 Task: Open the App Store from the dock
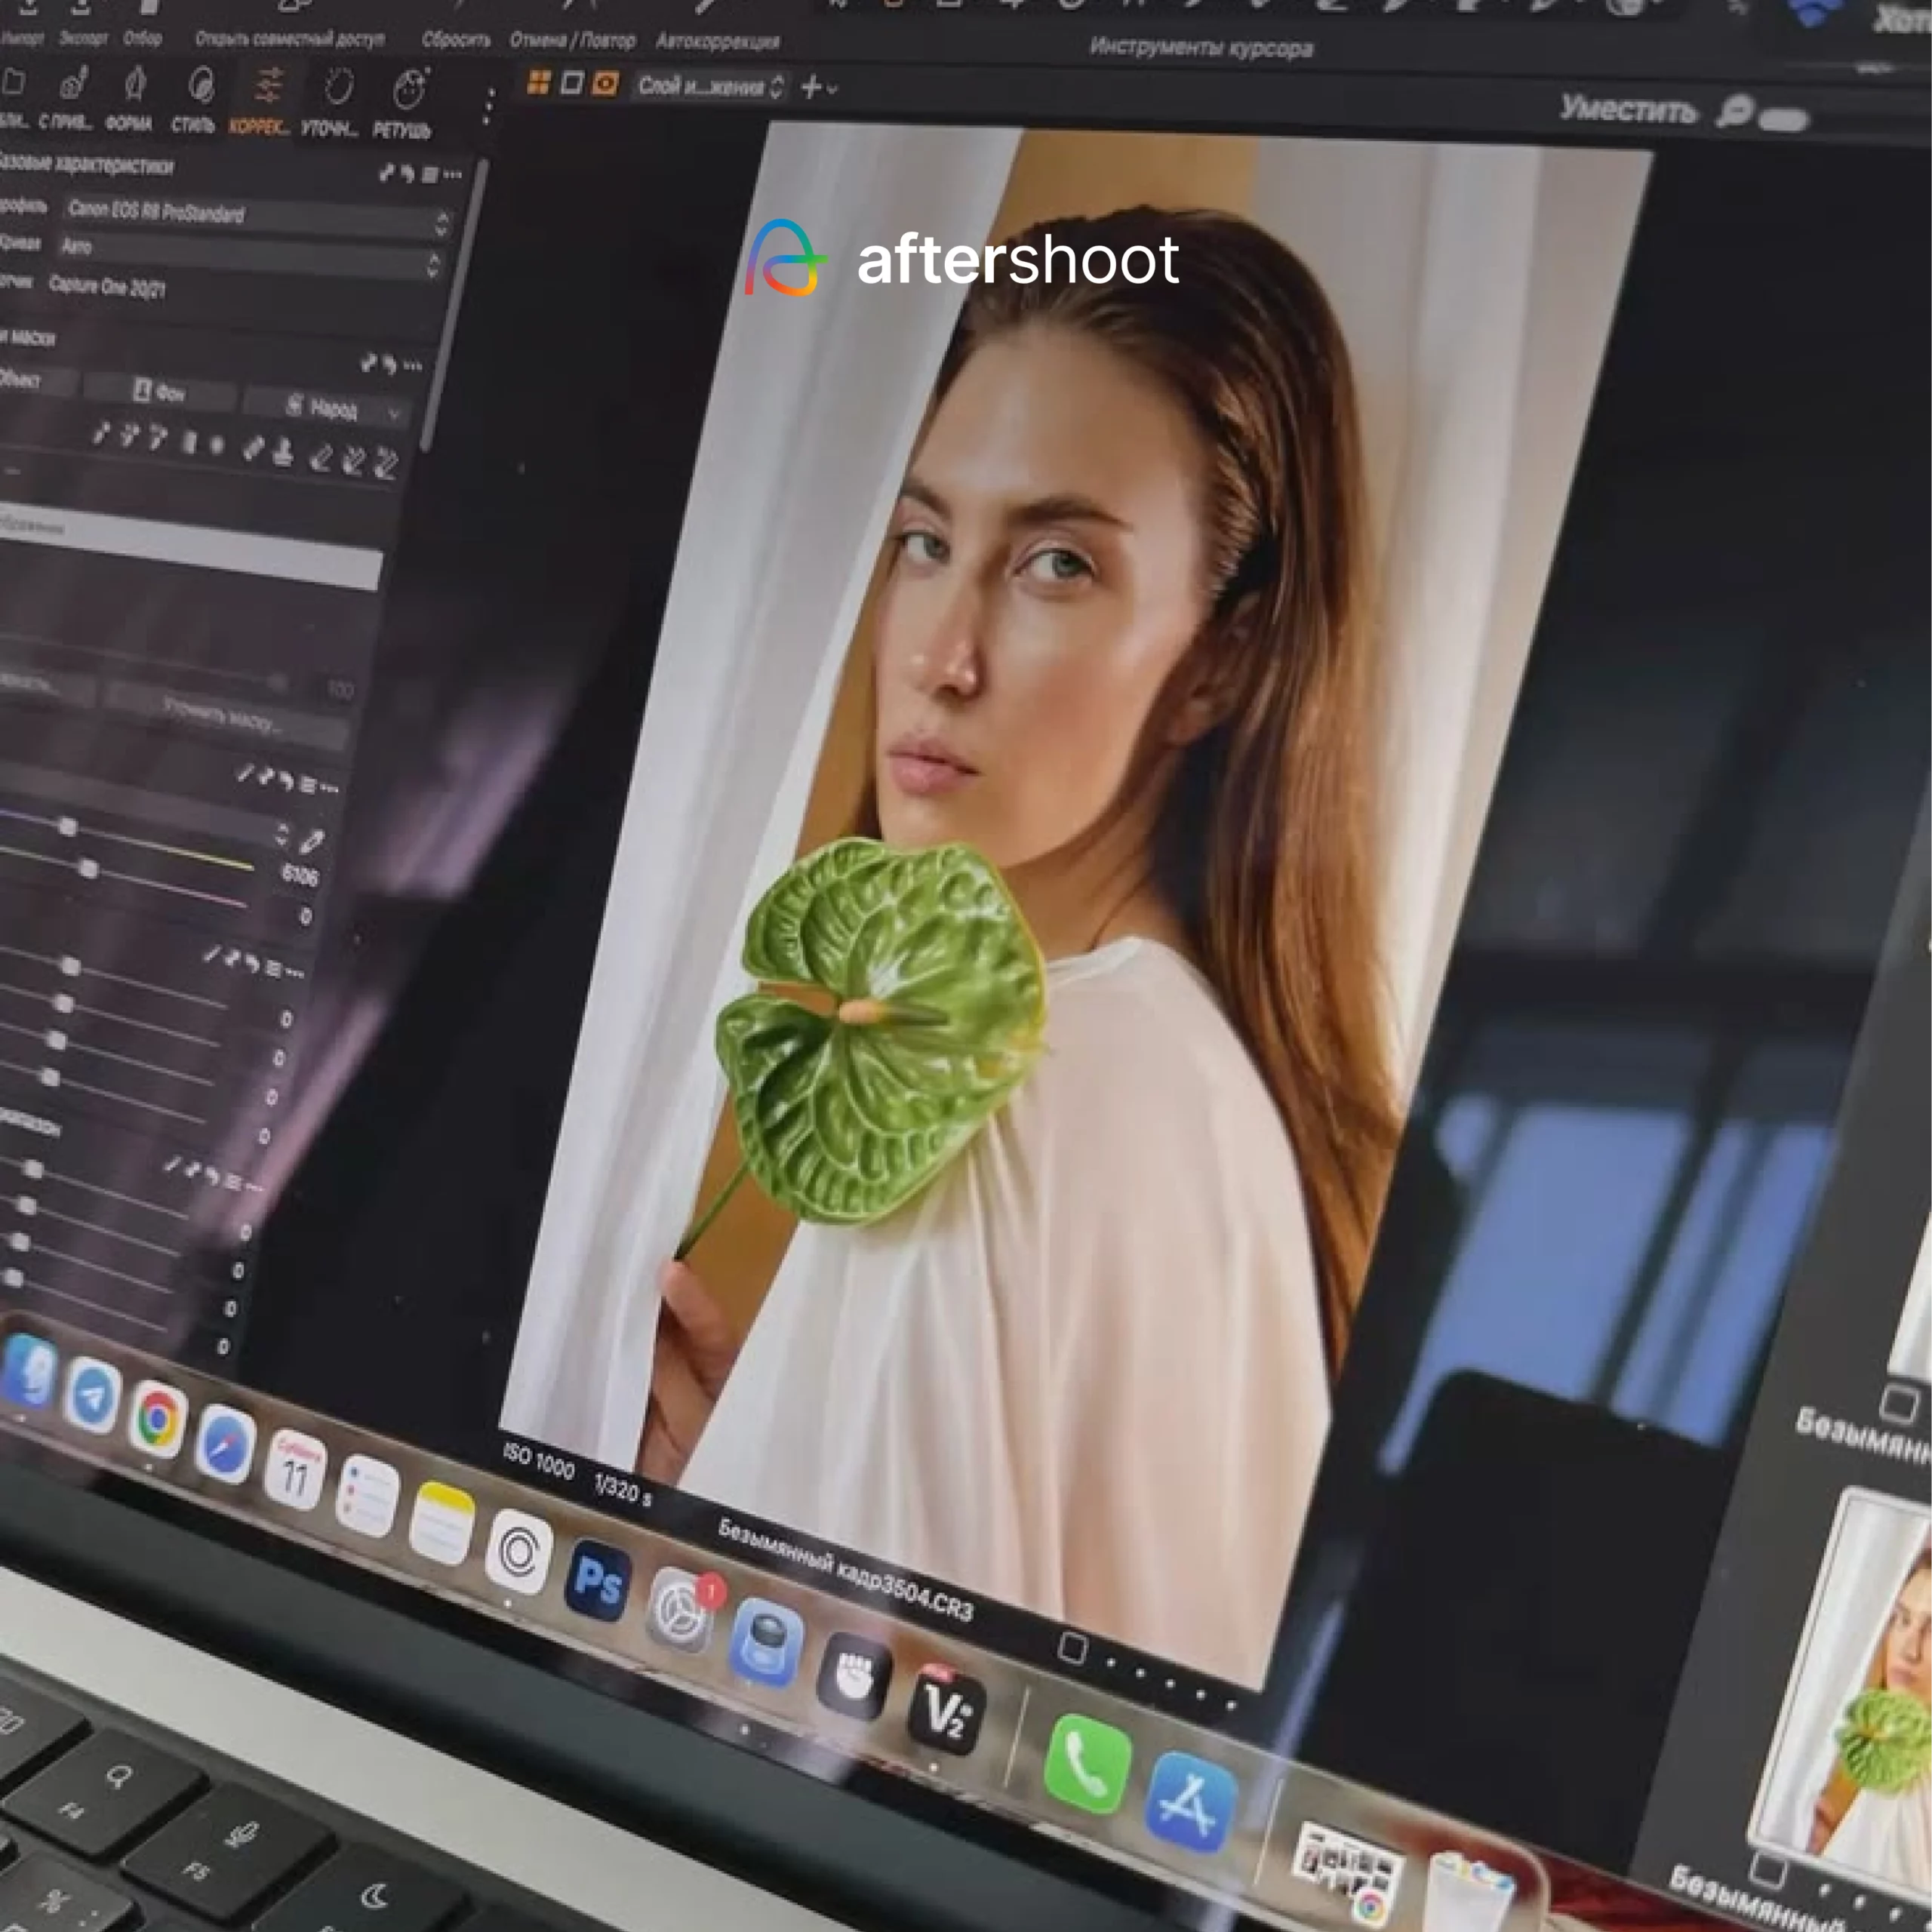point(1191,1802)
